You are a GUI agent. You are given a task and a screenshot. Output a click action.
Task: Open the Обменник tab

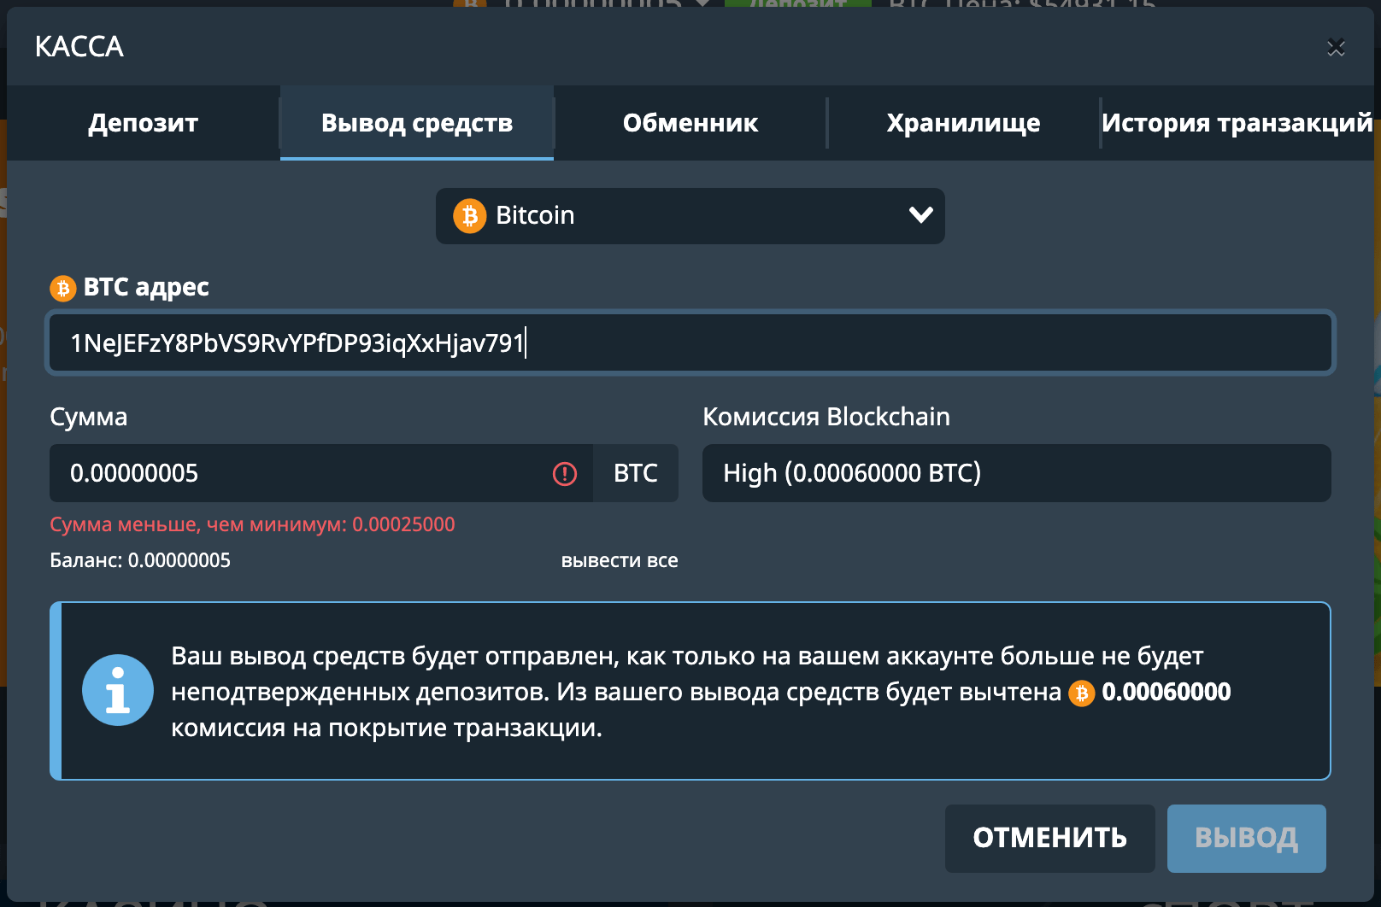(690, 123)
